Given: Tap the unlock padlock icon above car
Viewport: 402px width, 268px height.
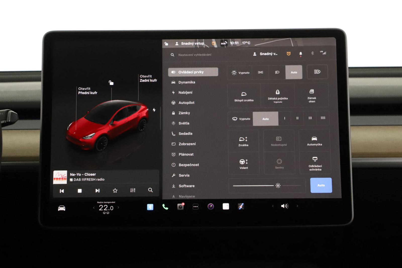Looking at the screenshot, I should [x=111, y=83].
